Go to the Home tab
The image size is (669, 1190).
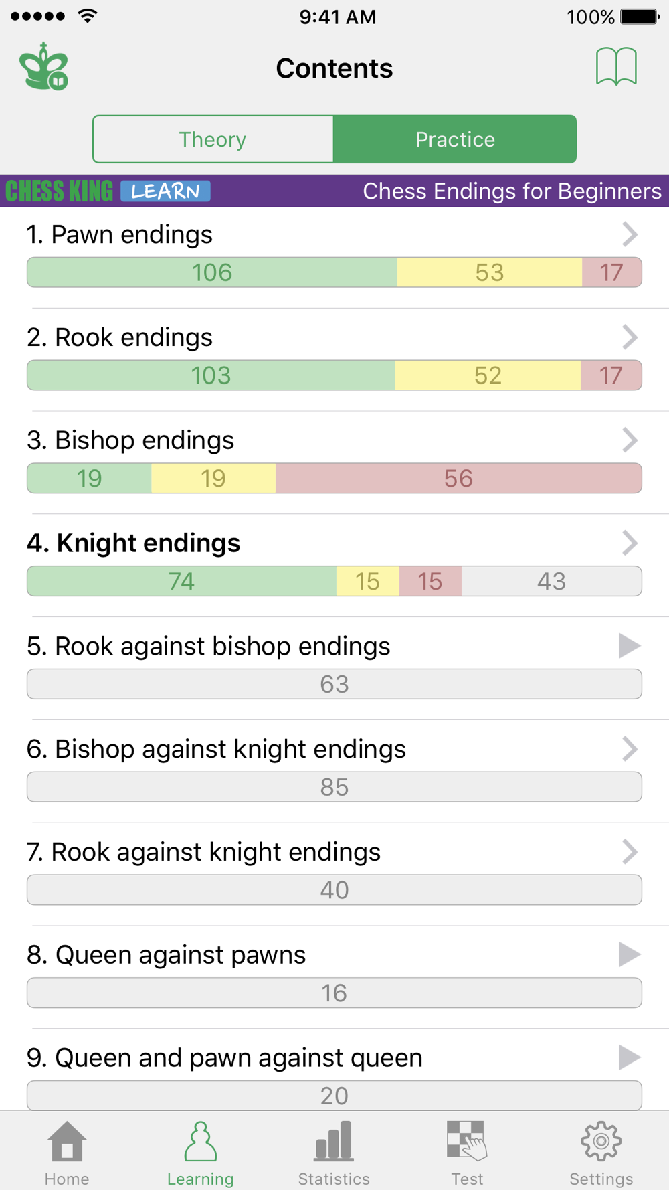(67, 1153)
